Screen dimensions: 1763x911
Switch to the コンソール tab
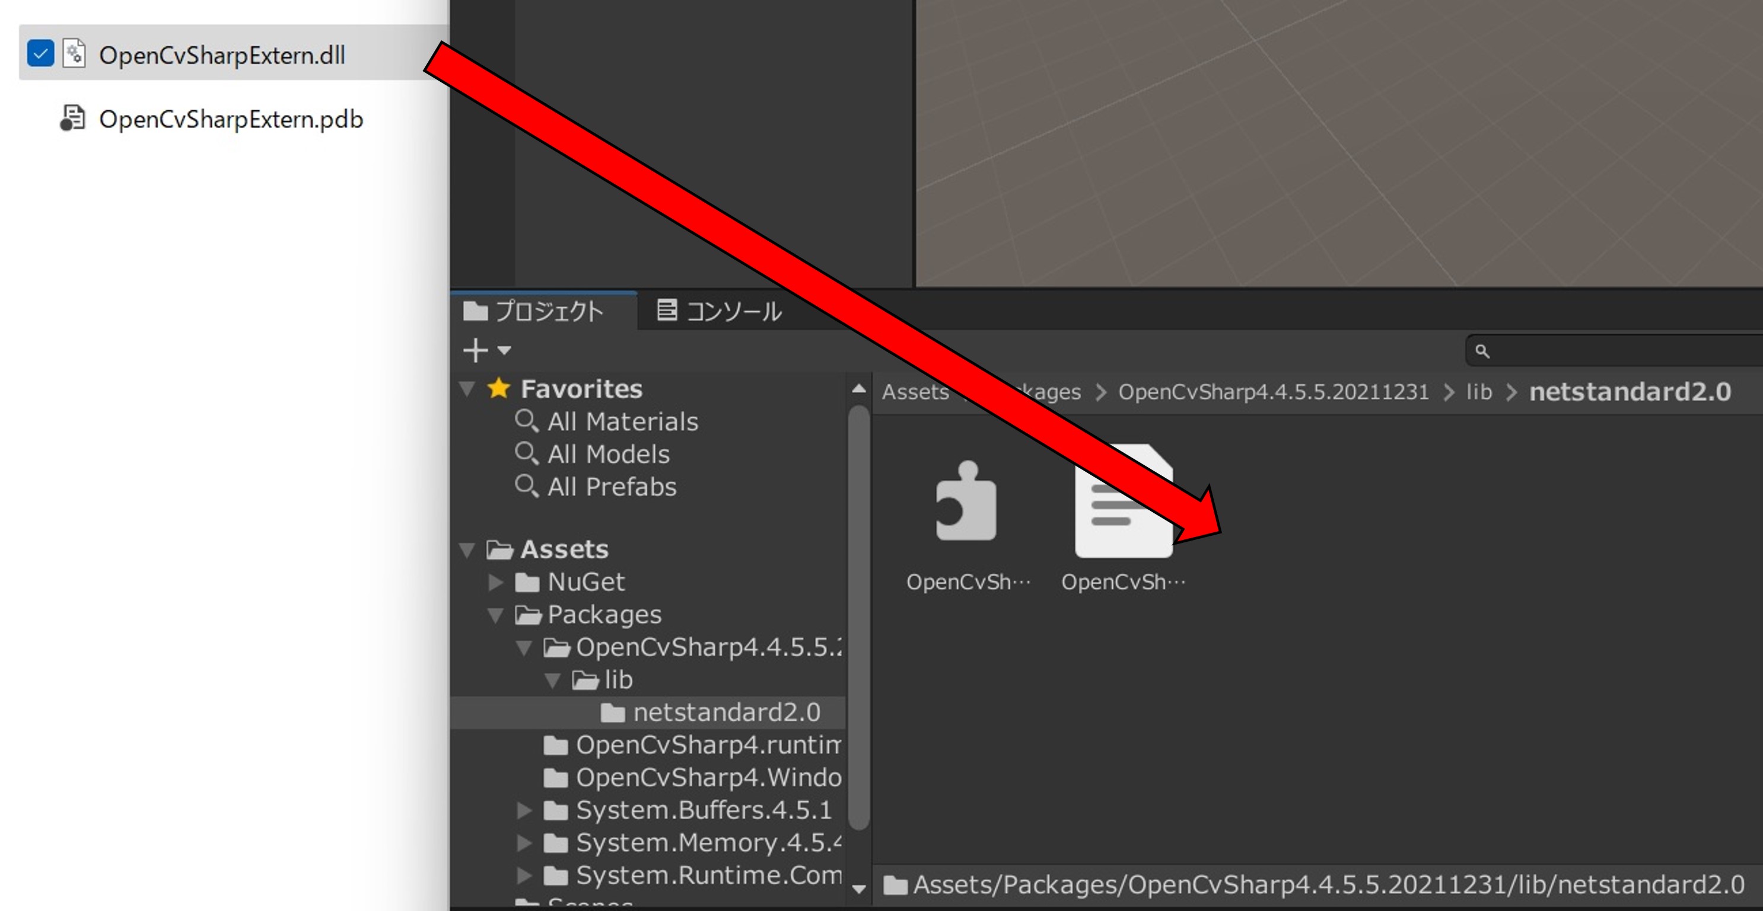718,311
